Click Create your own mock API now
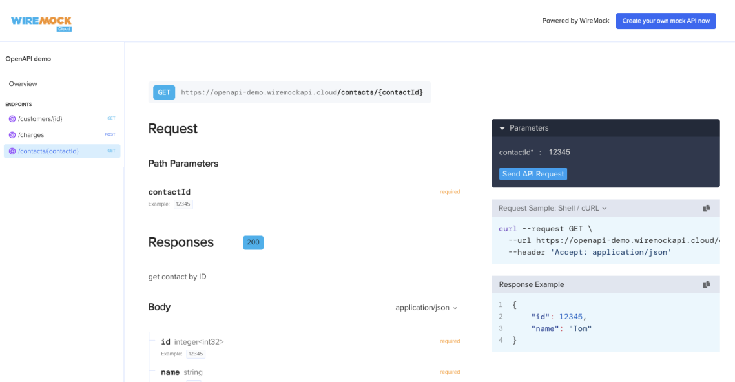 pyautogui.click(x=666, y=21)
